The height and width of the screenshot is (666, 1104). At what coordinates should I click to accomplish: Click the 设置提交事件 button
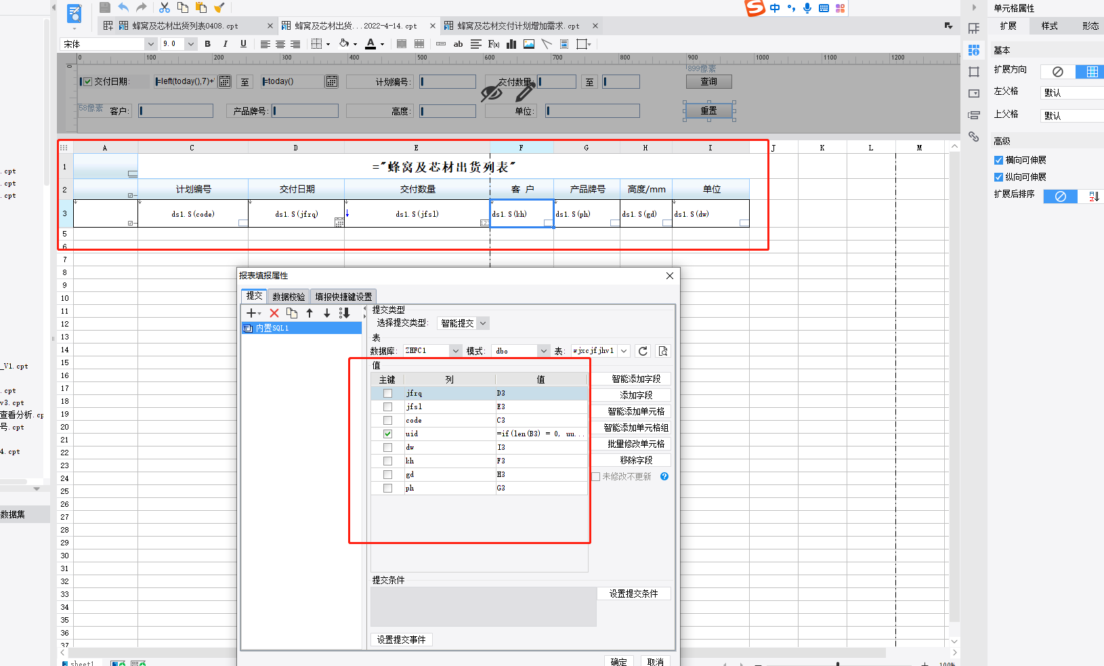(x=402, y=640)
